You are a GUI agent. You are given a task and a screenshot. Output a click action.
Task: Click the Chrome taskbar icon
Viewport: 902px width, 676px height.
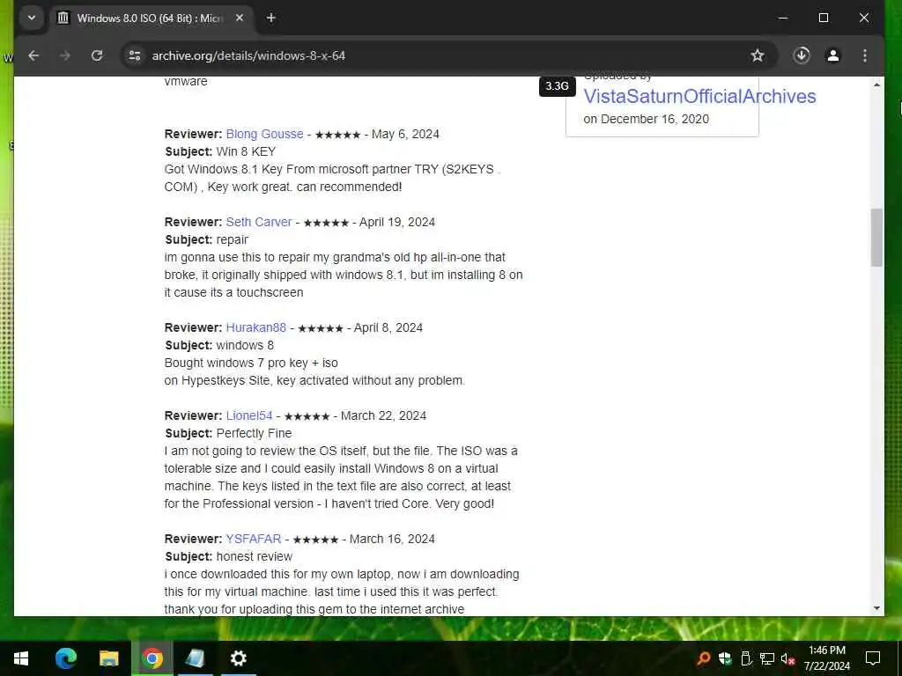click(152, 658)
